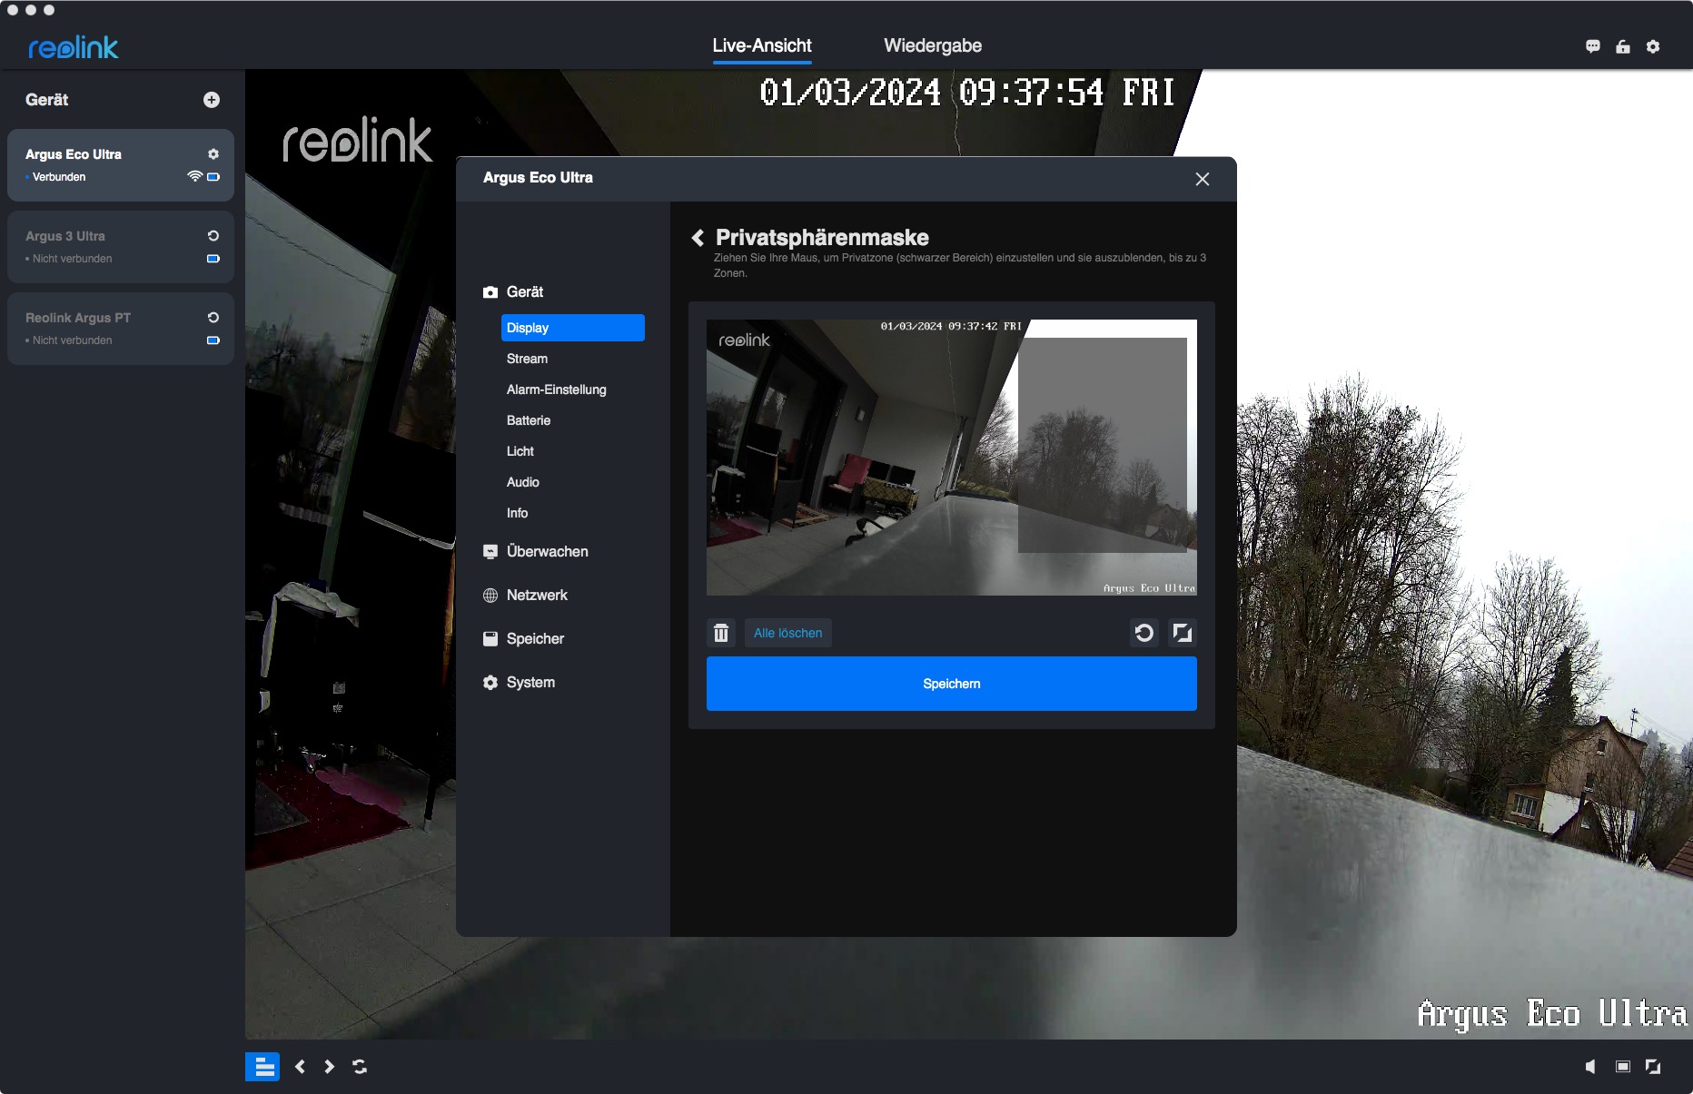Mute the live view speaker
Viewport: 1693px width, 1094px height.
click(x=1590, y=1067)
